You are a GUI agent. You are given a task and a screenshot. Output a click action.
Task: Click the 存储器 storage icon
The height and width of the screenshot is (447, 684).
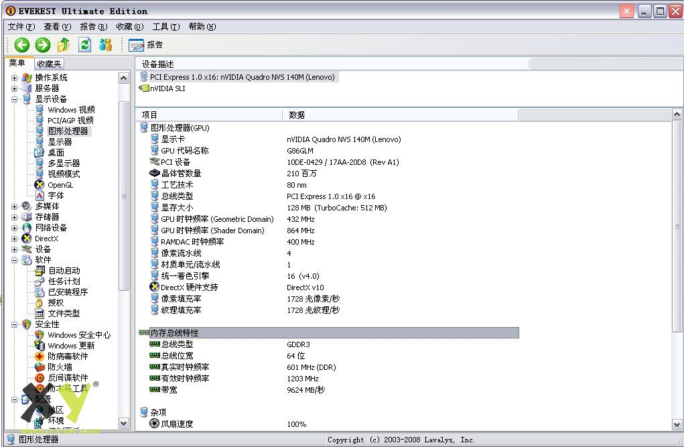coord(27,217)
